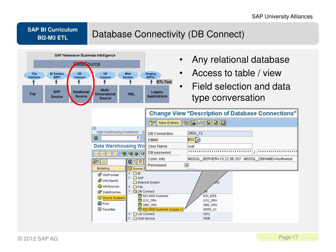336x252 pixels.
Task: Click the binoculars Find icon
Action: point(99,203)
